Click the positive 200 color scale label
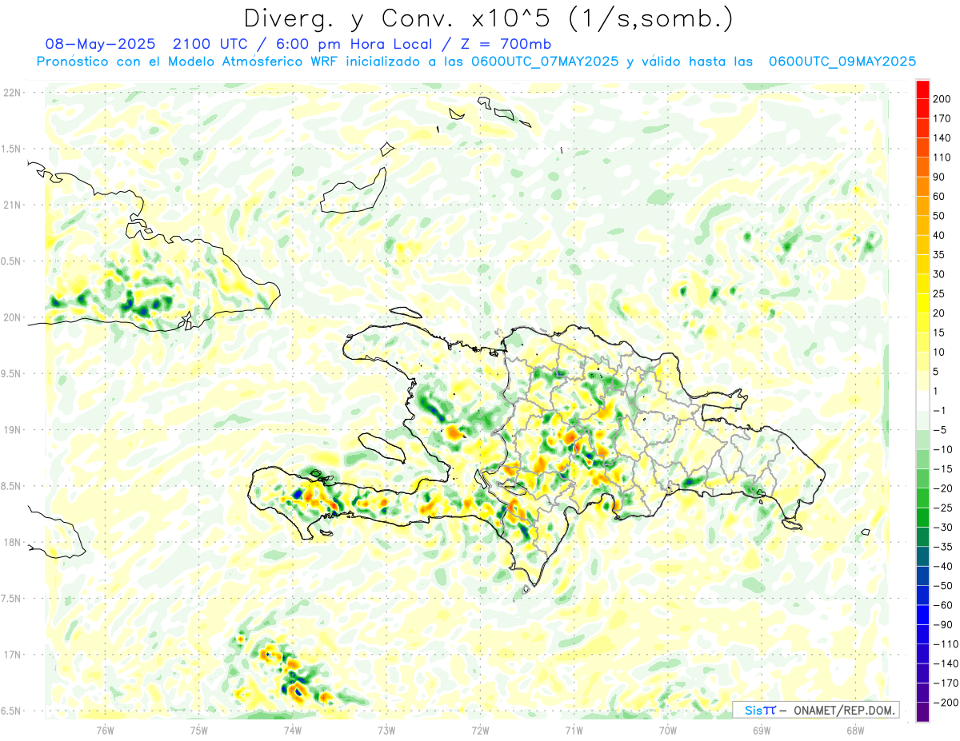This screenshot has width=960, height=741. pos(942,99)
